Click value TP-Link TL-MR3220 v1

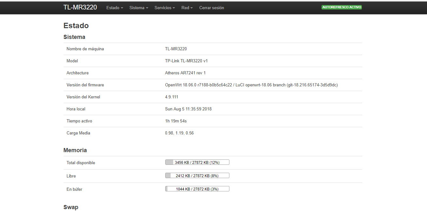(186, 61)
